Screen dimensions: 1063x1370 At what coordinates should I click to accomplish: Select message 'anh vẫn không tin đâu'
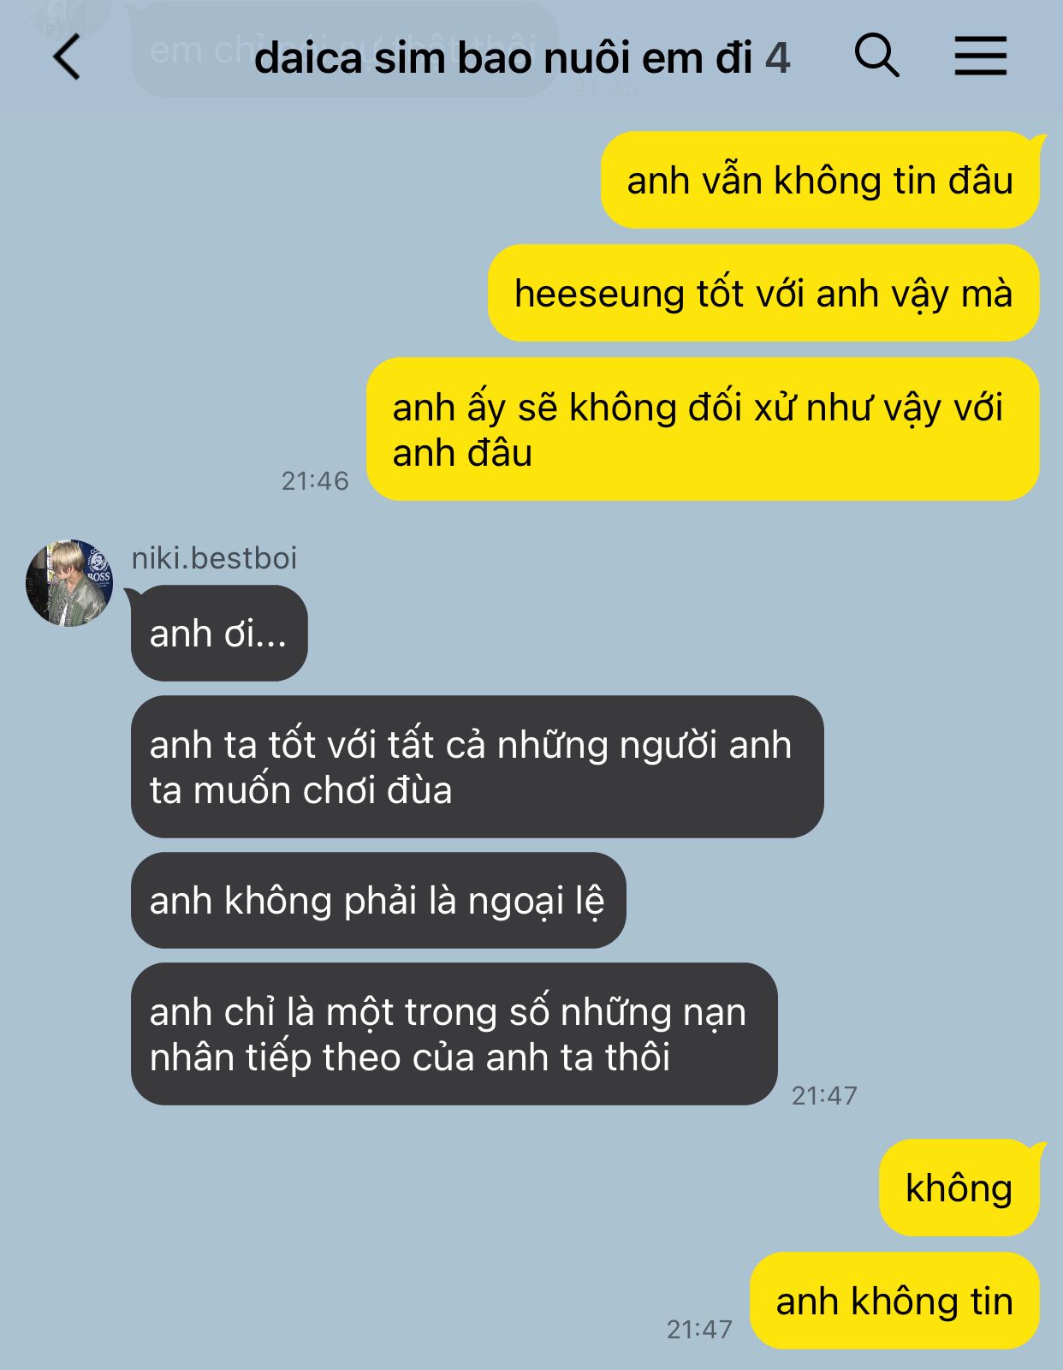820,181
